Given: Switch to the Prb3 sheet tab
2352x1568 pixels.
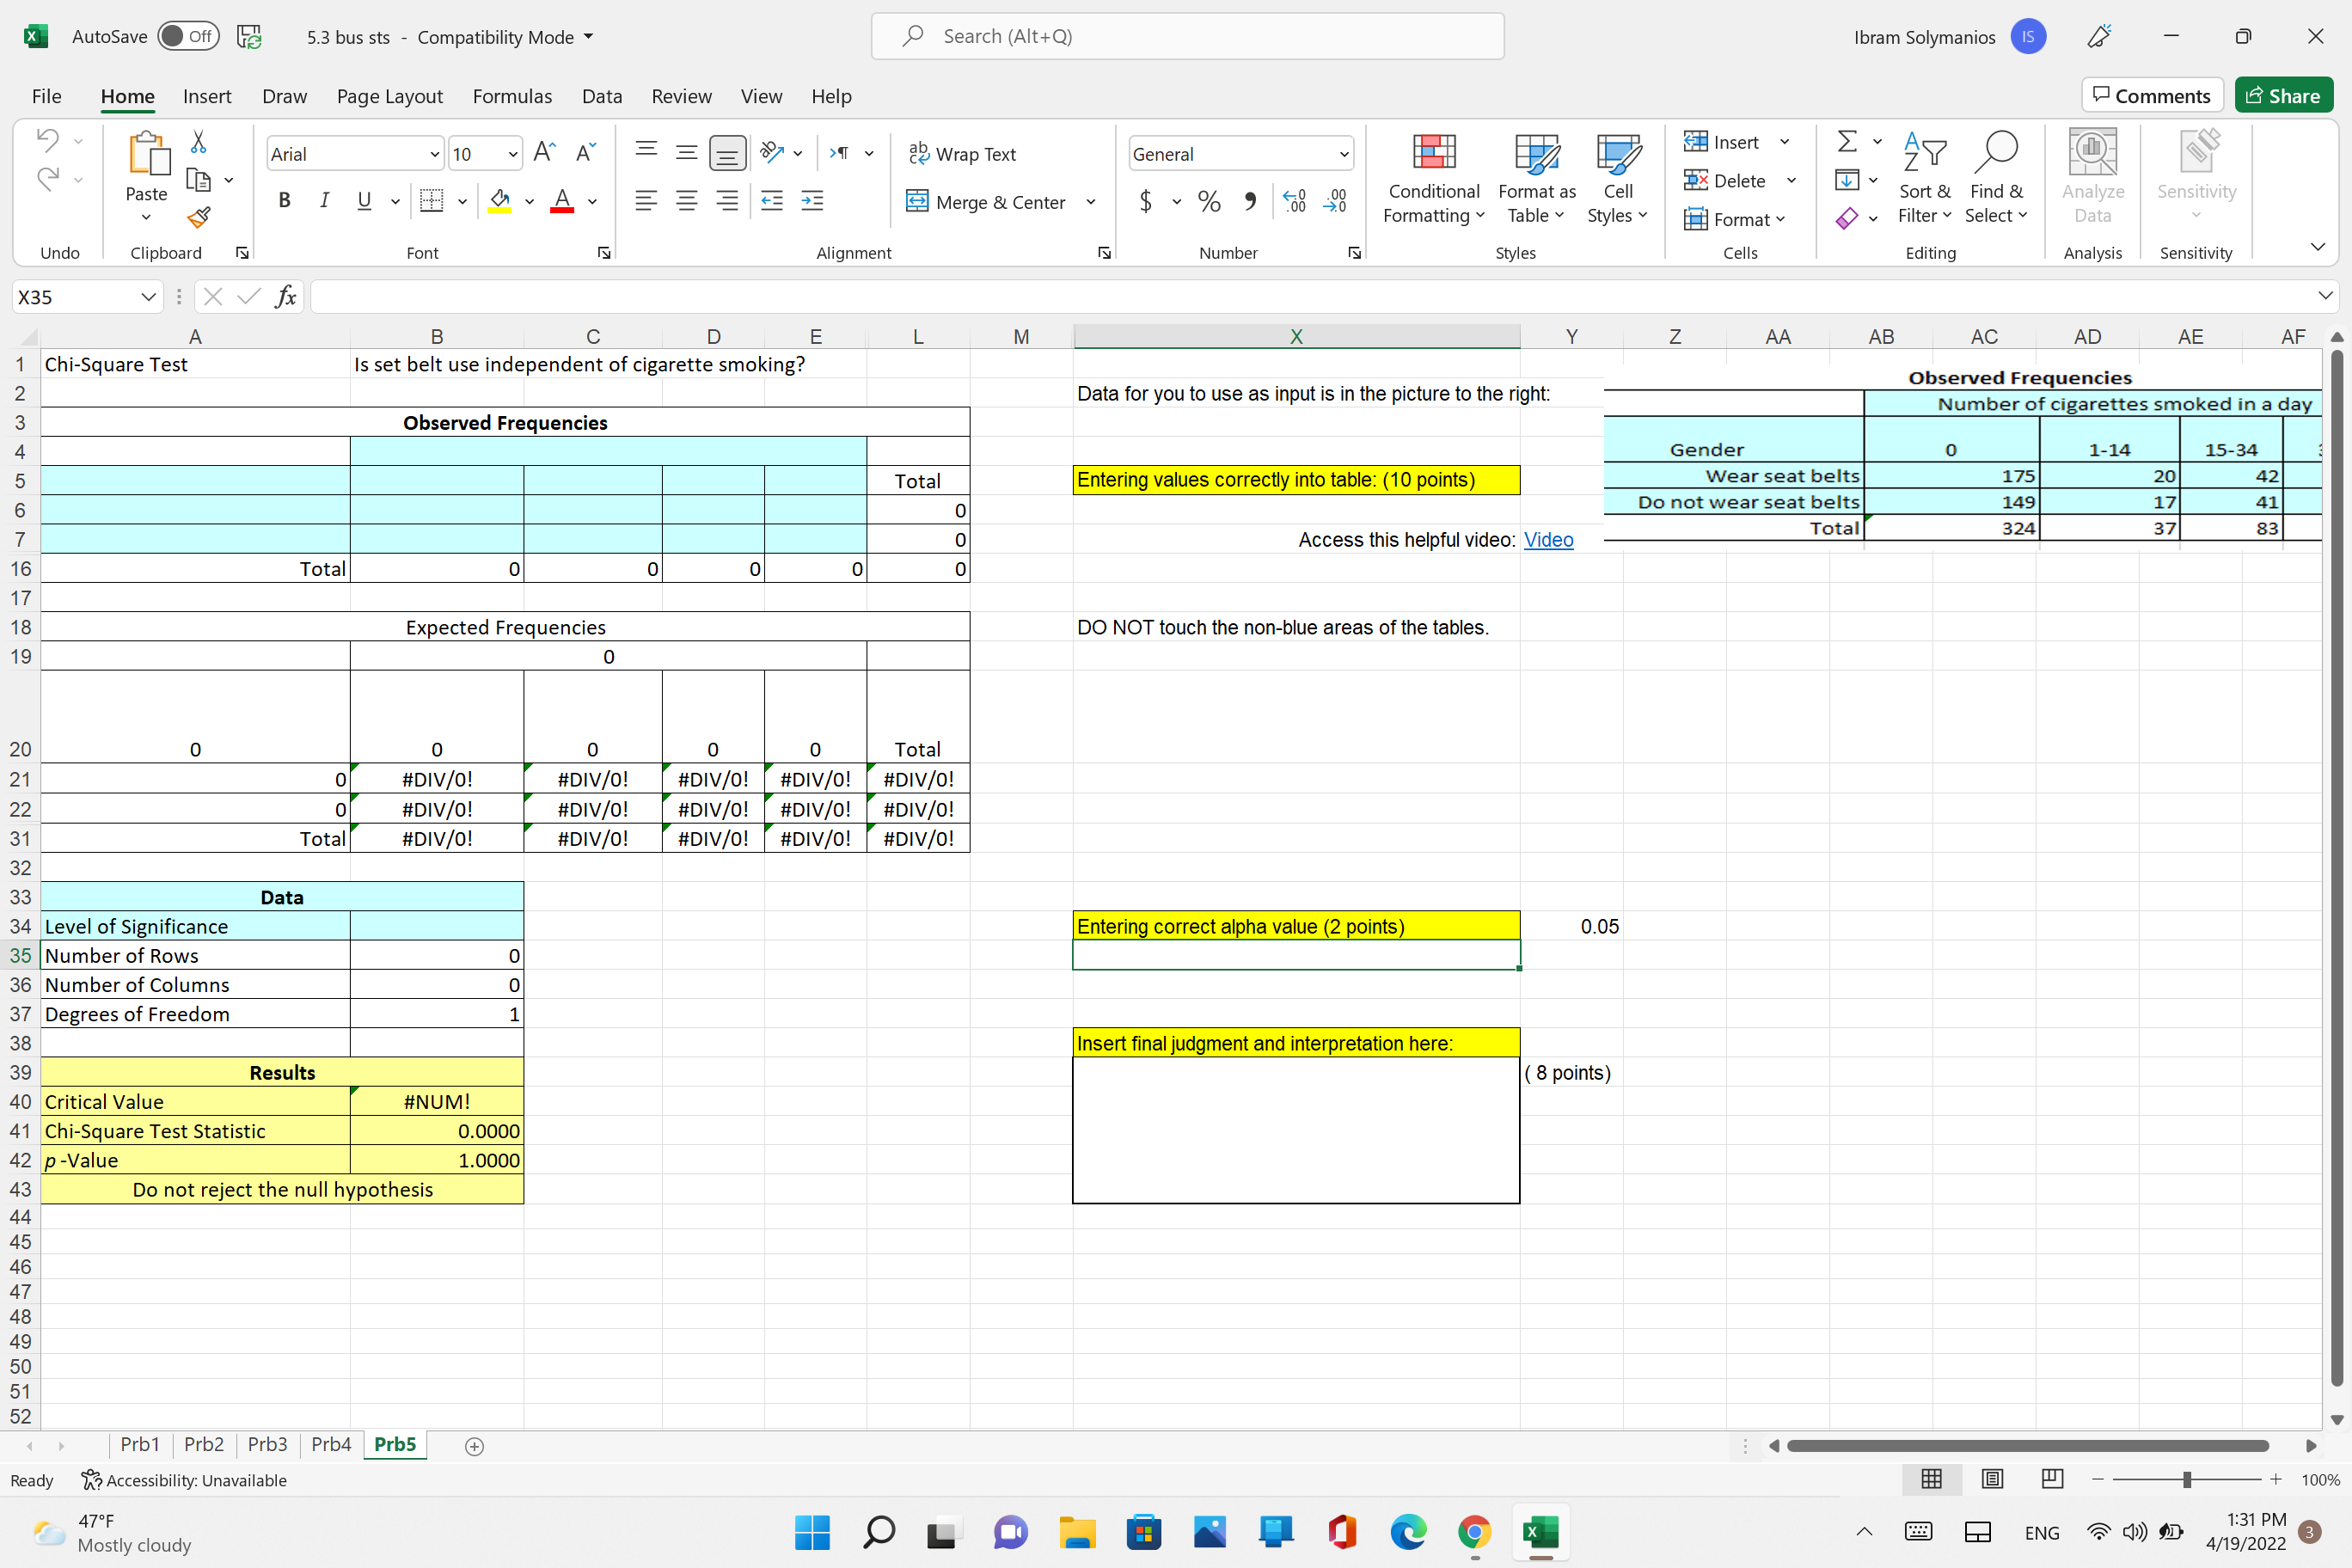Looking at the screenshot, I should [267, 1444].
